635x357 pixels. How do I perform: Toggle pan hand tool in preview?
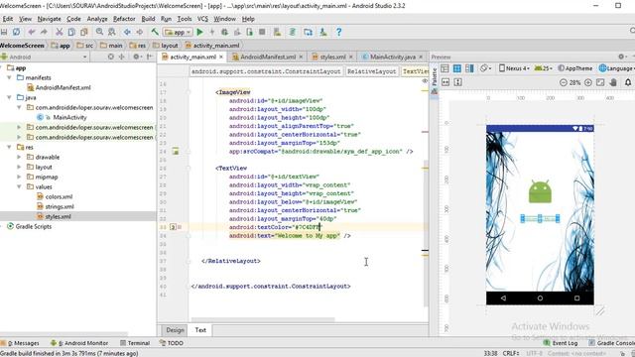click(613, 82)
